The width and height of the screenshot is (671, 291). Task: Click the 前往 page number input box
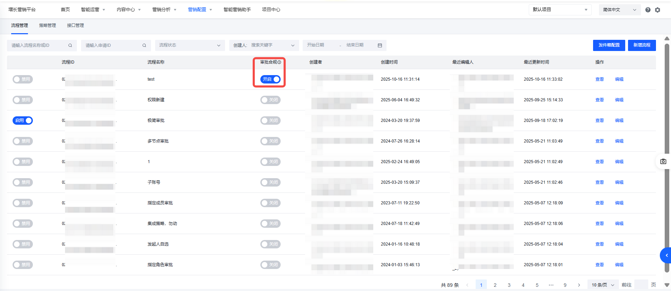tap(641, 285)
